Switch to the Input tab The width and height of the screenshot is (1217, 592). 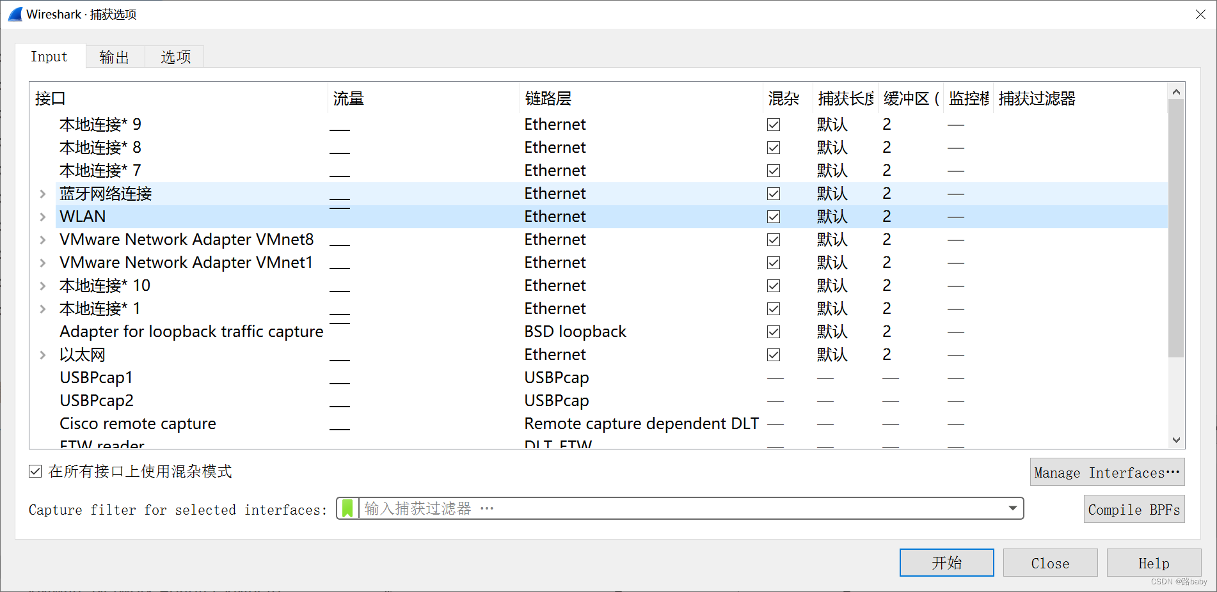tap(49, 56)
